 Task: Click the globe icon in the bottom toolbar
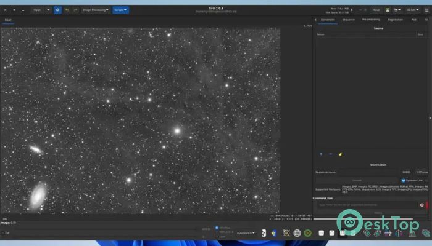click(x=297, y=233)
